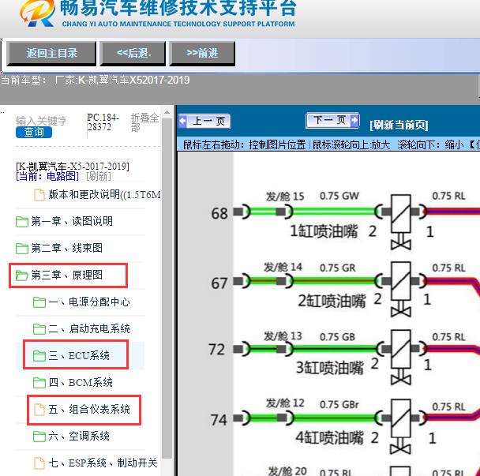Click the 0.75 GR wire label
The width and height of the screenshot is (480, 476).
tap(338, 268)
